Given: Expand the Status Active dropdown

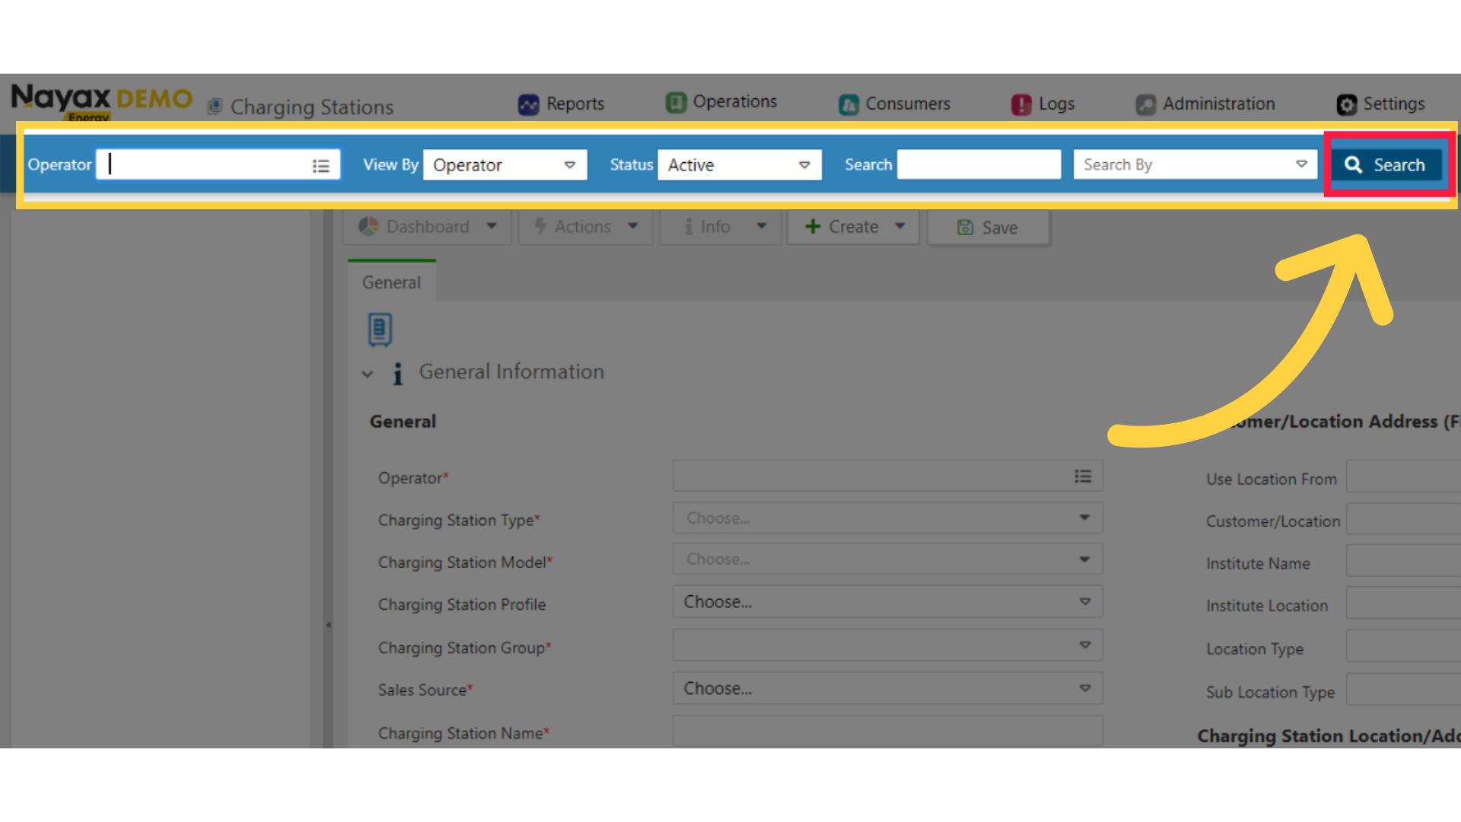Looking at the screenshot, I should coord(740,165).
